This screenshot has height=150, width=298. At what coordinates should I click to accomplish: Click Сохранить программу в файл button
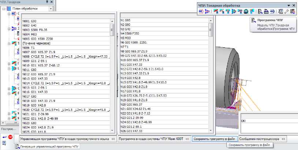click(215, 139)
